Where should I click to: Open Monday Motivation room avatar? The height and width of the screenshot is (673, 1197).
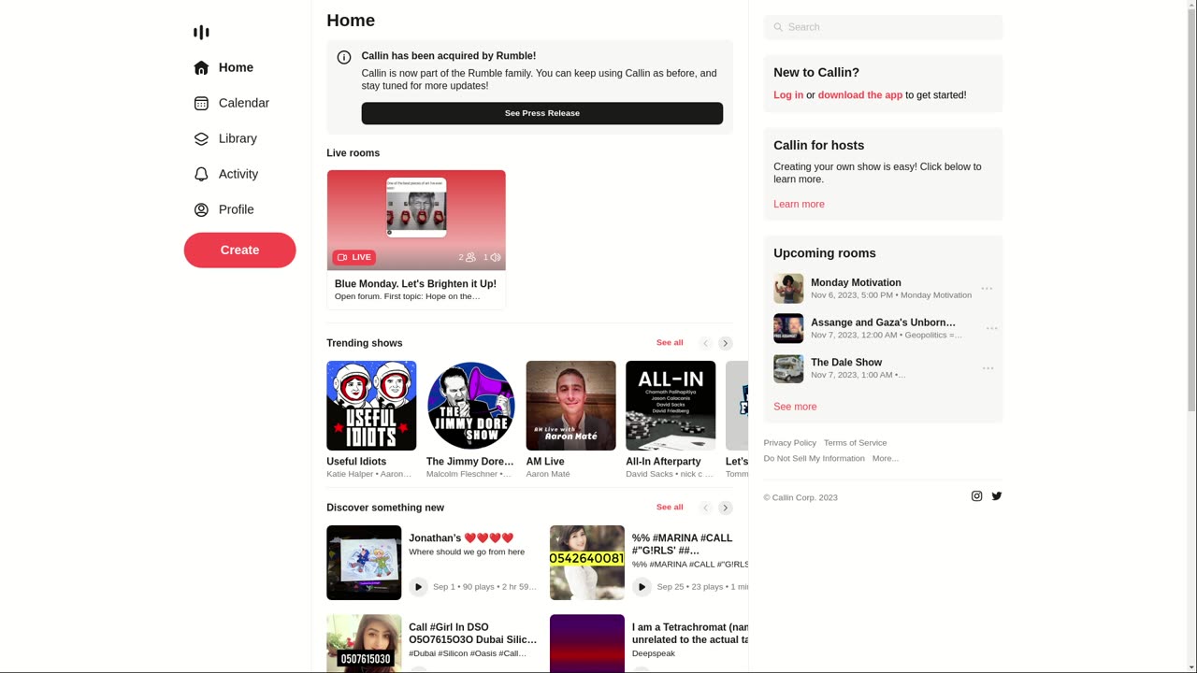tap(788, 289)
